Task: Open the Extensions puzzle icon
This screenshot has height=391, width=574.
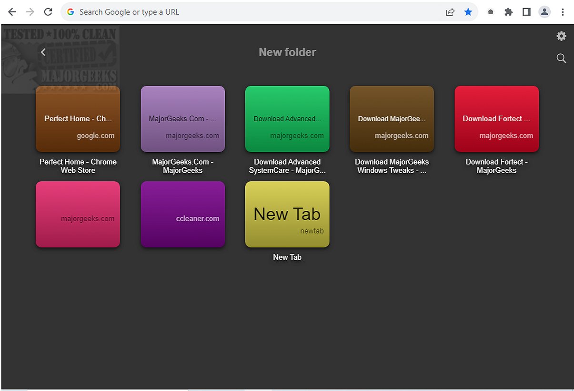Action: [x=509, y=12]
